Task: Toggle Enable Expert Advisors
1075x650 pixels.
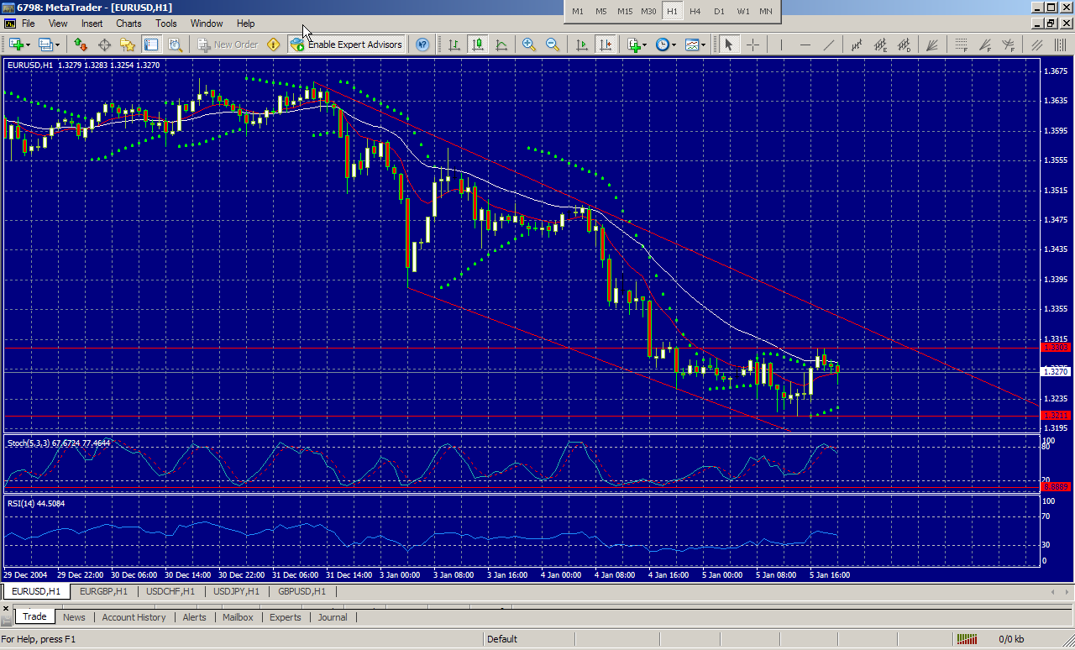Action: click(x=346, y=45)
